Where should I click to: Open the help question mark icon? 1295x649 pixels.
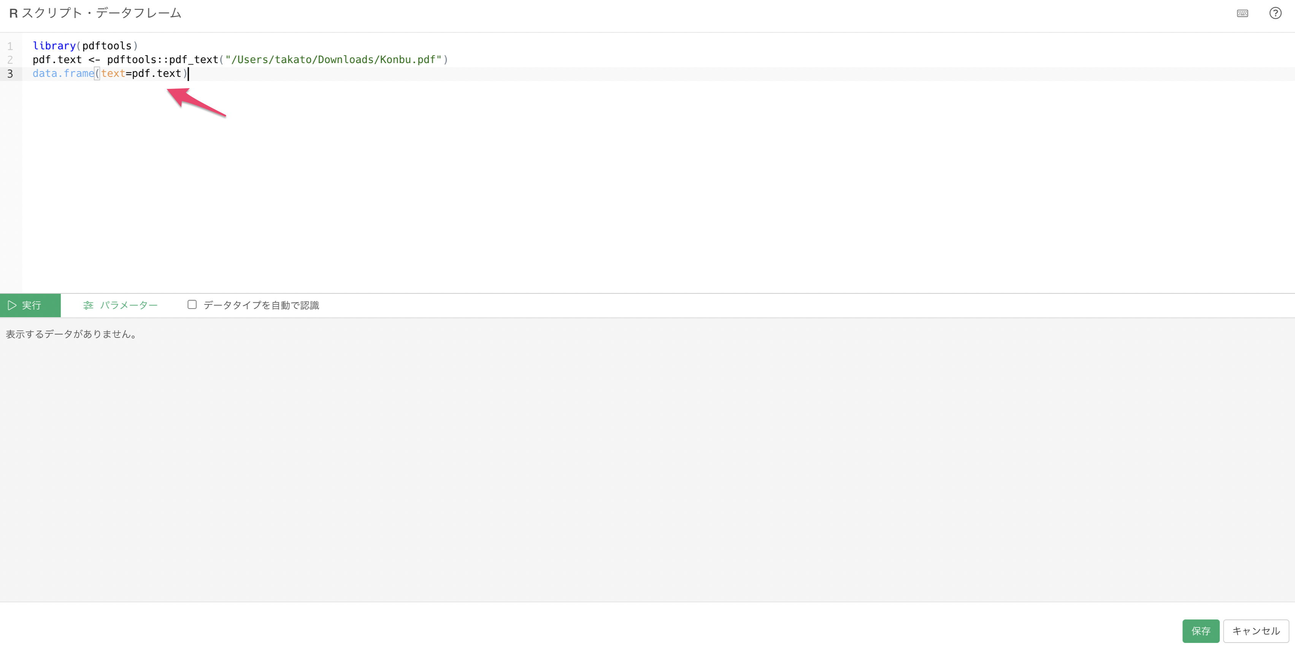click(1275, 13)
